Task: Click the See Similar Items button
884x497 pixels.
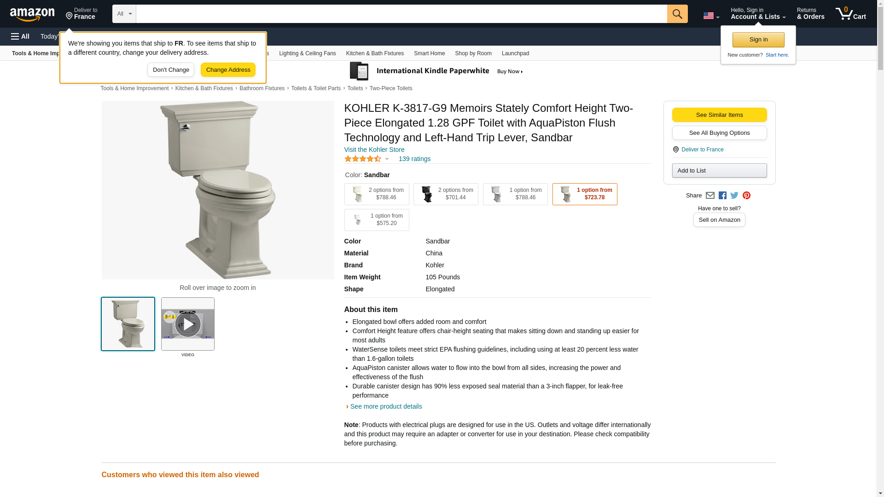Action: (719, 115)
